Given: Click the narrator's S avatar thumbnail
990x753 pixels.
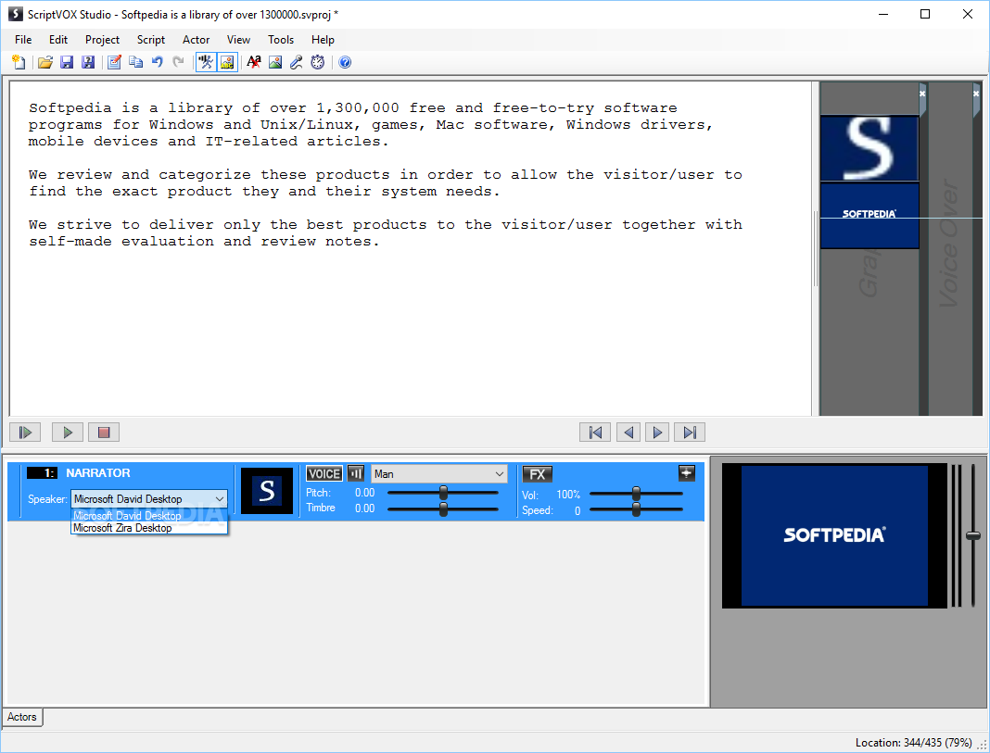Looking at the screenshot, I should tap(267, 491).
